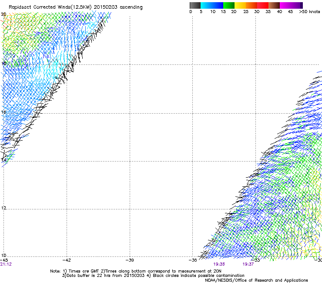Click the legend label 25
Viewport: 322px width, 283px height.
(246, 12)
